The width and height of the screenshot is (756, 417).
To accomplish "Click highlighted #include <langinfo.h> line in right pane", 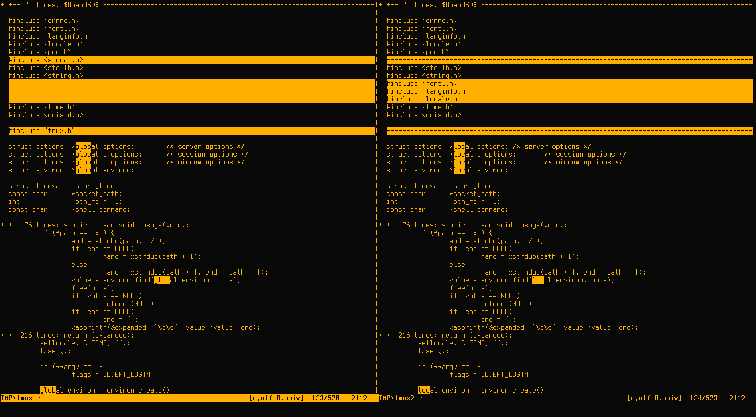I will pos(569,91).
